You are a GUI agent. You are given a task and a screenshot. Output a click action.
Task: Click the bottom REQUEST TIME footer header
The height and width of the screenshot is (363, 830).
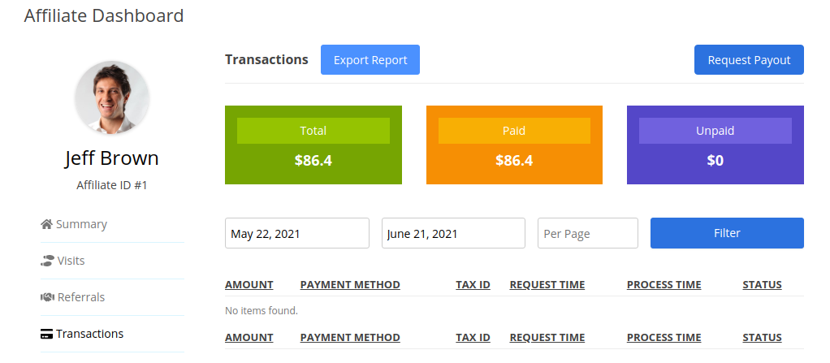click(547, 338)
